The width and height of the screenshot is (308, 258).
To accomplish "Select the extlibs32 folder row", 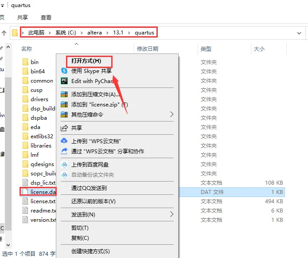I will pos(42,136).
